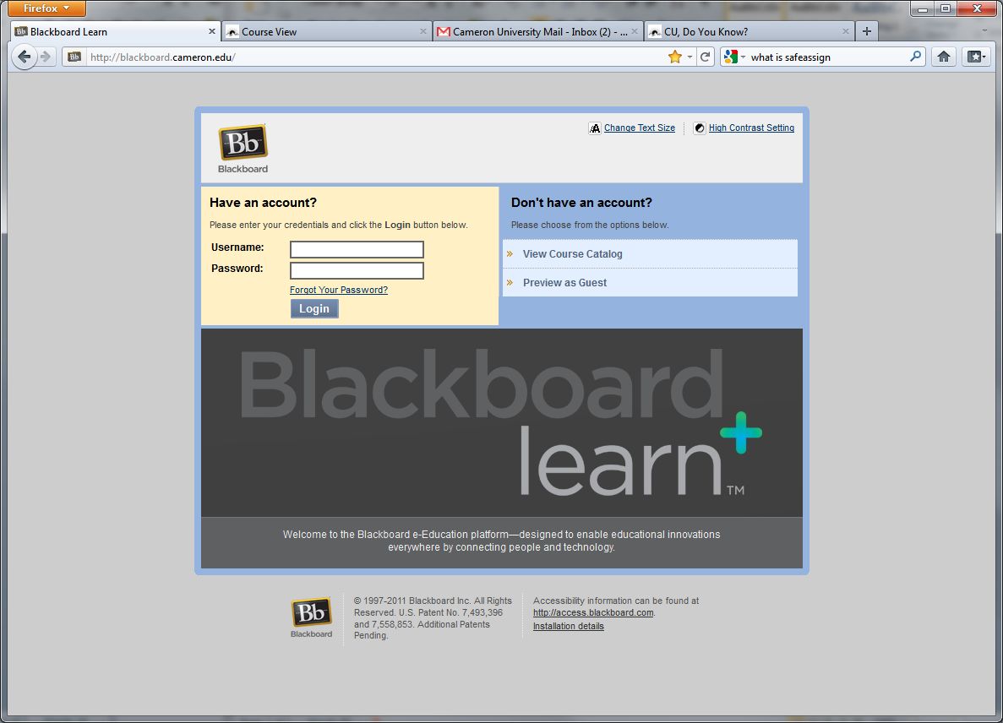The width and height of the screenshot is (1003, 723).
Task: Close the Cameron University Mail tab
Action: point(635,31)
